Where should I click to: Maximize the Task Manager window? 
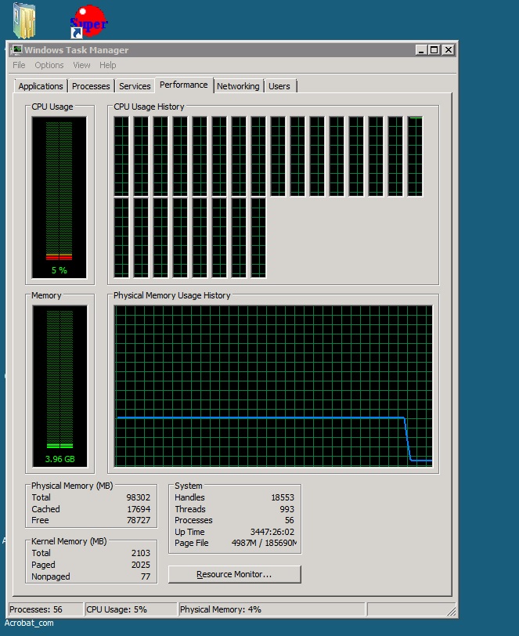(x=434, y=50)
